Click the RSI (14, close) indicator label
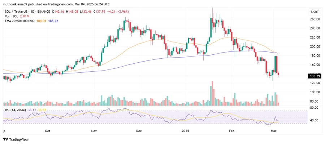The width and height of the screenshot is (325, 144). click(15, 110)
